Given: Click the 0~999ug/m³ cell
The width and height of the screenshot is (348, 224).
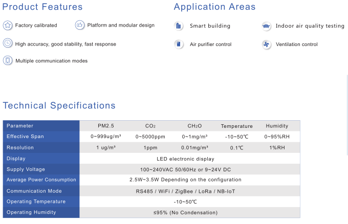Looking at the screenshot, I should point(105,137).
